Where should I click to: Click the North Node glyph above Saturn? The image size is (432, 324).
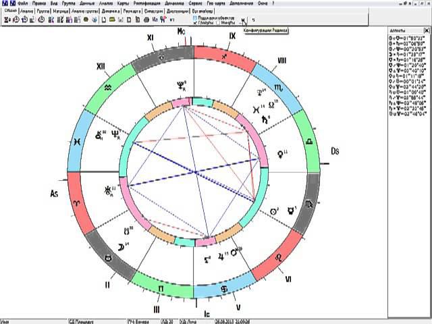coord(271,105)
